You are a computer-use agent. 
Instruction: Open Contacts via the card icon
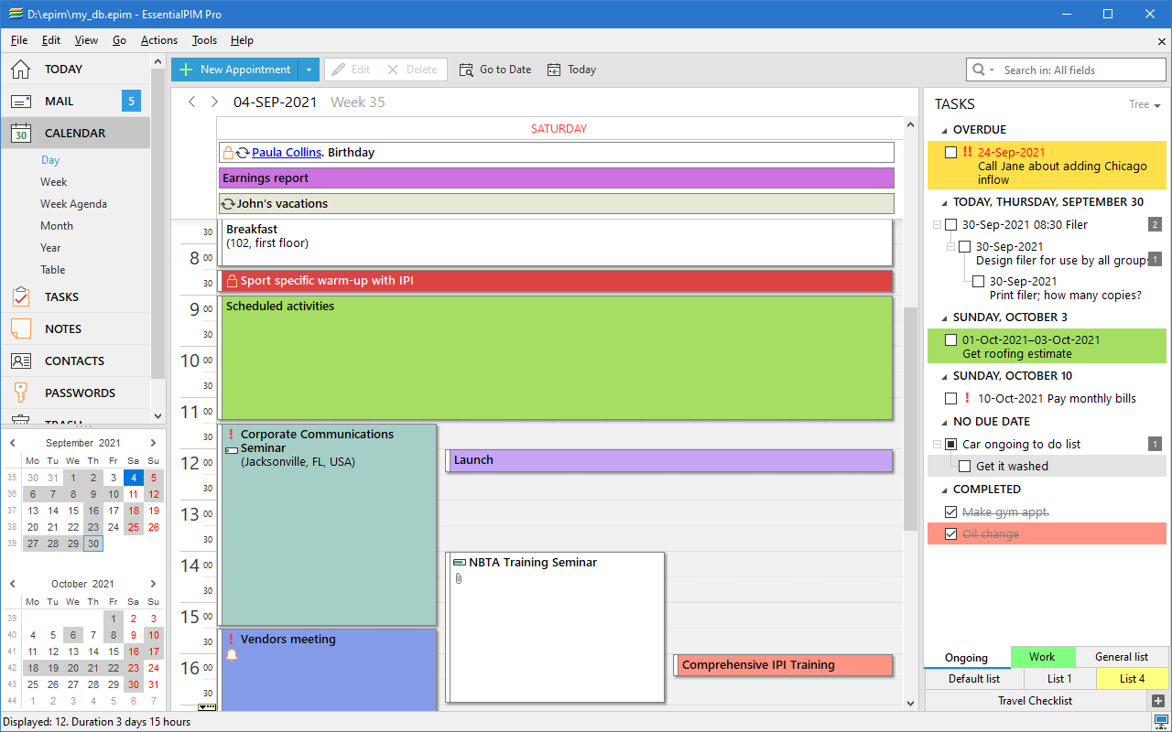tap(21, 361)
